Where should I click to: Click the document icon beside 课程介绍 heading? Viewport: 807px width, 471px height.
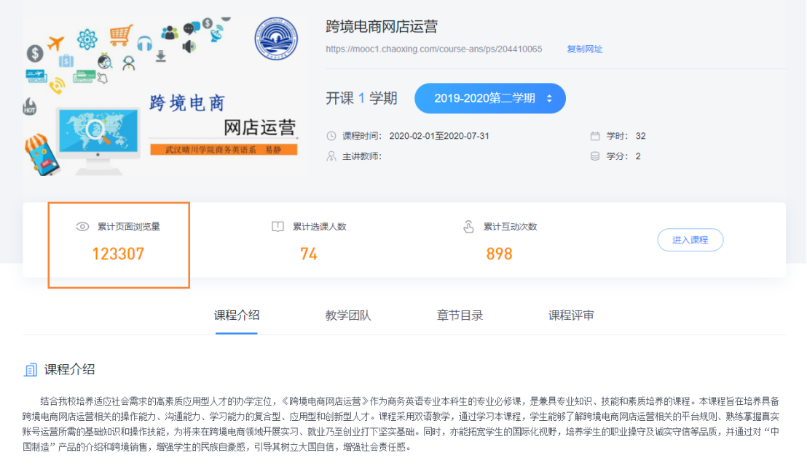(x=31, y=370)
